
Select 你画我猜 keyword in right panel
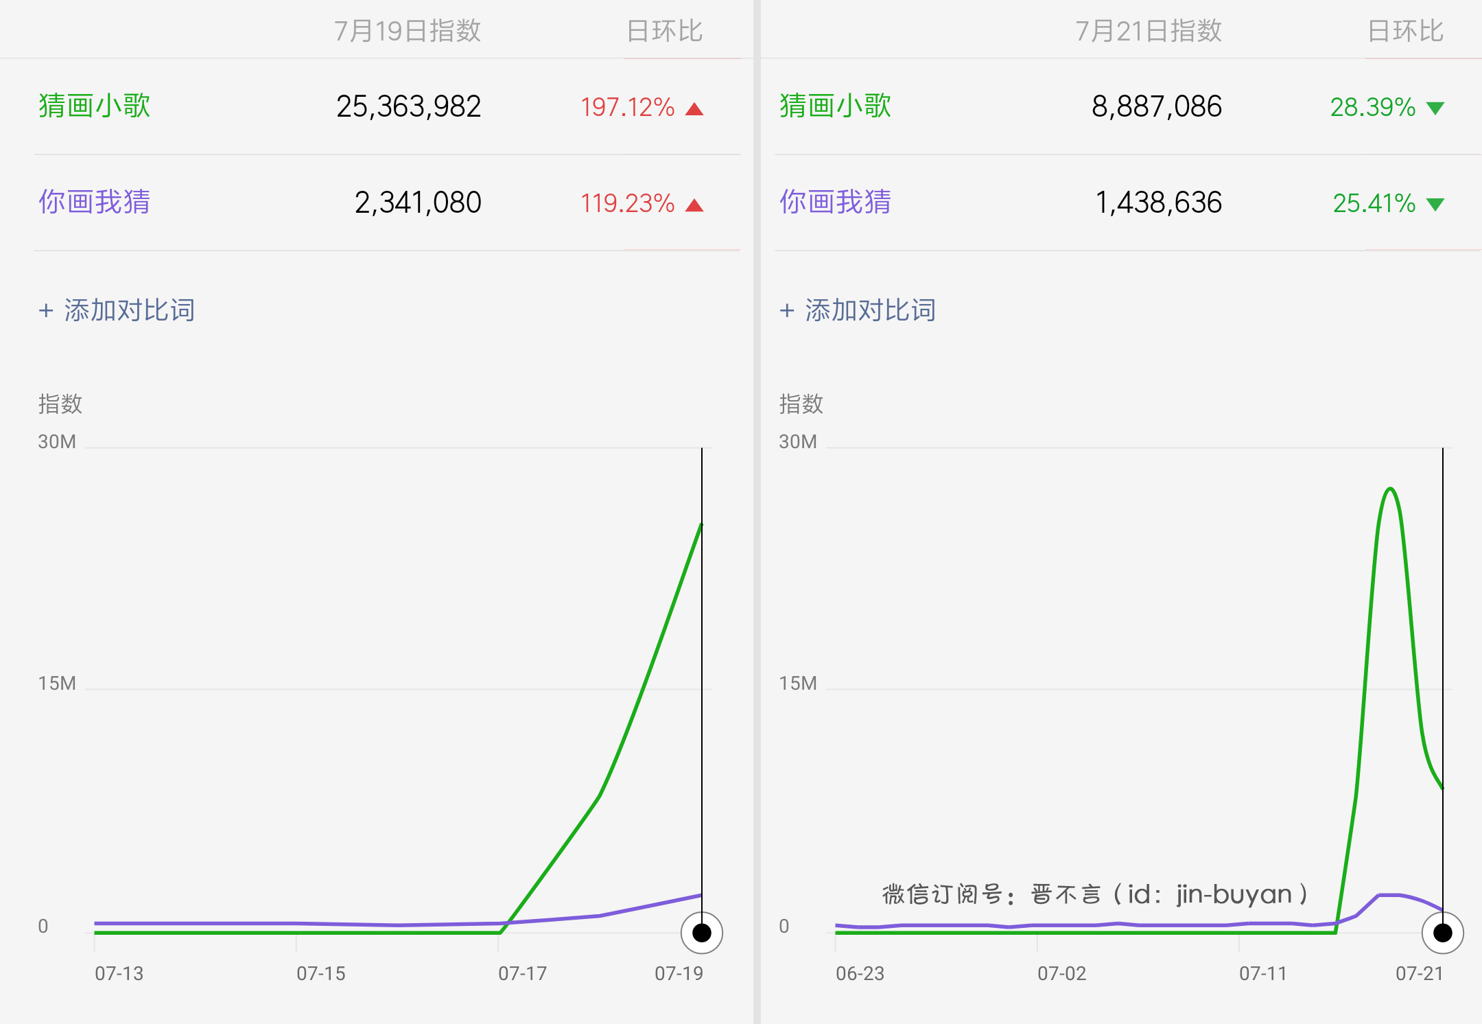click(836, 202)
